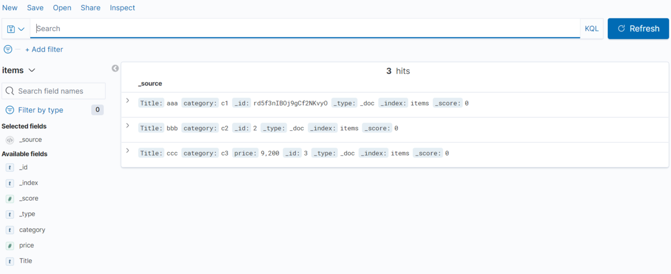Click the _source field type icon

point(10,140)
